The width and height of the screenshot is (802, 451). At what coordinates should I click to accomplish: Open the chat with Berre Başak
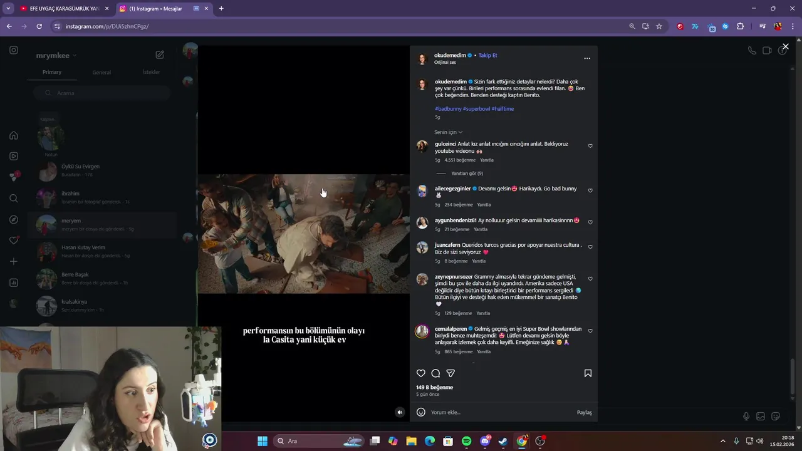click(102, 279)
